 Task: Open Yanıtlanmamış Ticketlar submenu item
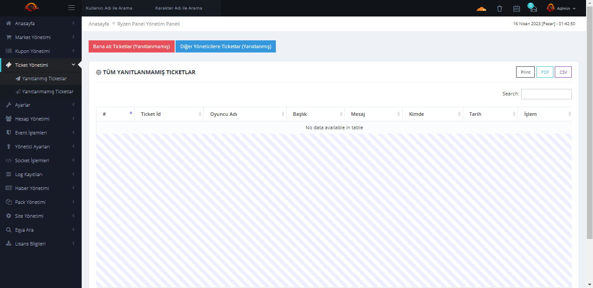[x=41, y=92]
